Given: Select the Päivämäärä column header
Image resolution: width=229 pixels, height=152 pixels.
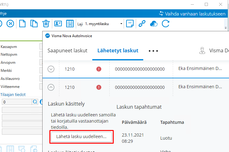Looking at the screenshot, I should (x=134, y=122).
